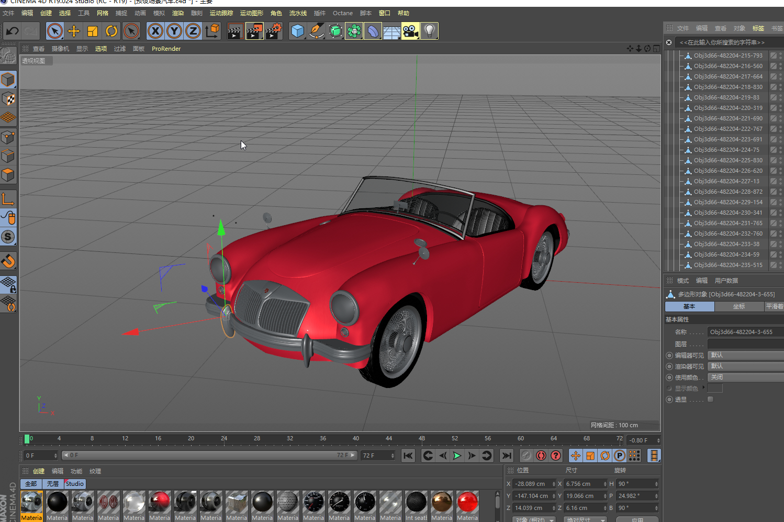Viewport: 784px width, 522px height.
Task: Open the viewport 摄像机 menu
Action: click(60, 49)
